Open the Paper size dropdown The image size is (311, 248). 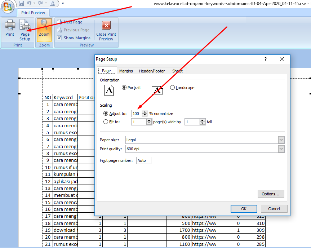coord(281,140)
